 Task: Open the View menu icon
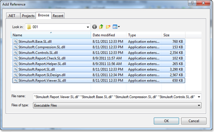(115, 27)
